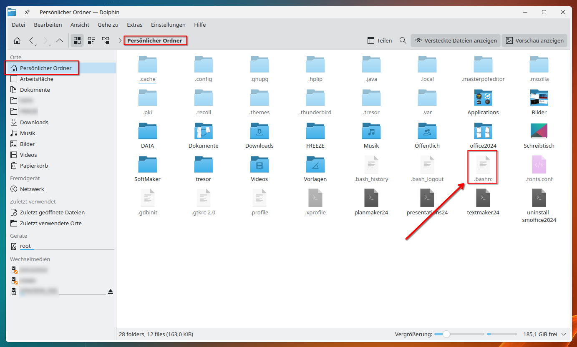
Task: Eject the removable device in the sidebar
Action: point(110,292)
